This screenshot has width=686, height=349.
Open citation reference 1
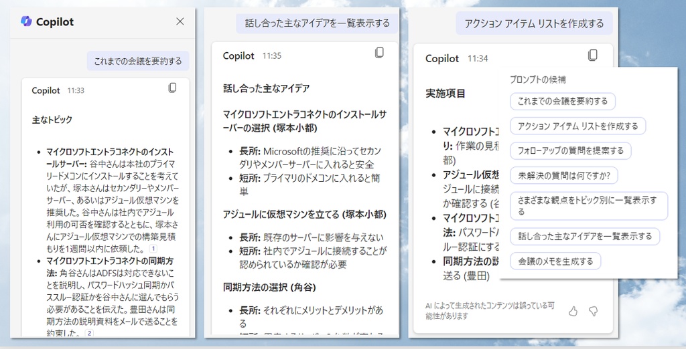pyautogui.click(x=153, y=249)
